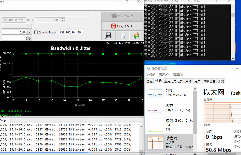Screen dimensions: 241x155
Task: Click the save floppy disk icon
Action: [x=108, y=36]
